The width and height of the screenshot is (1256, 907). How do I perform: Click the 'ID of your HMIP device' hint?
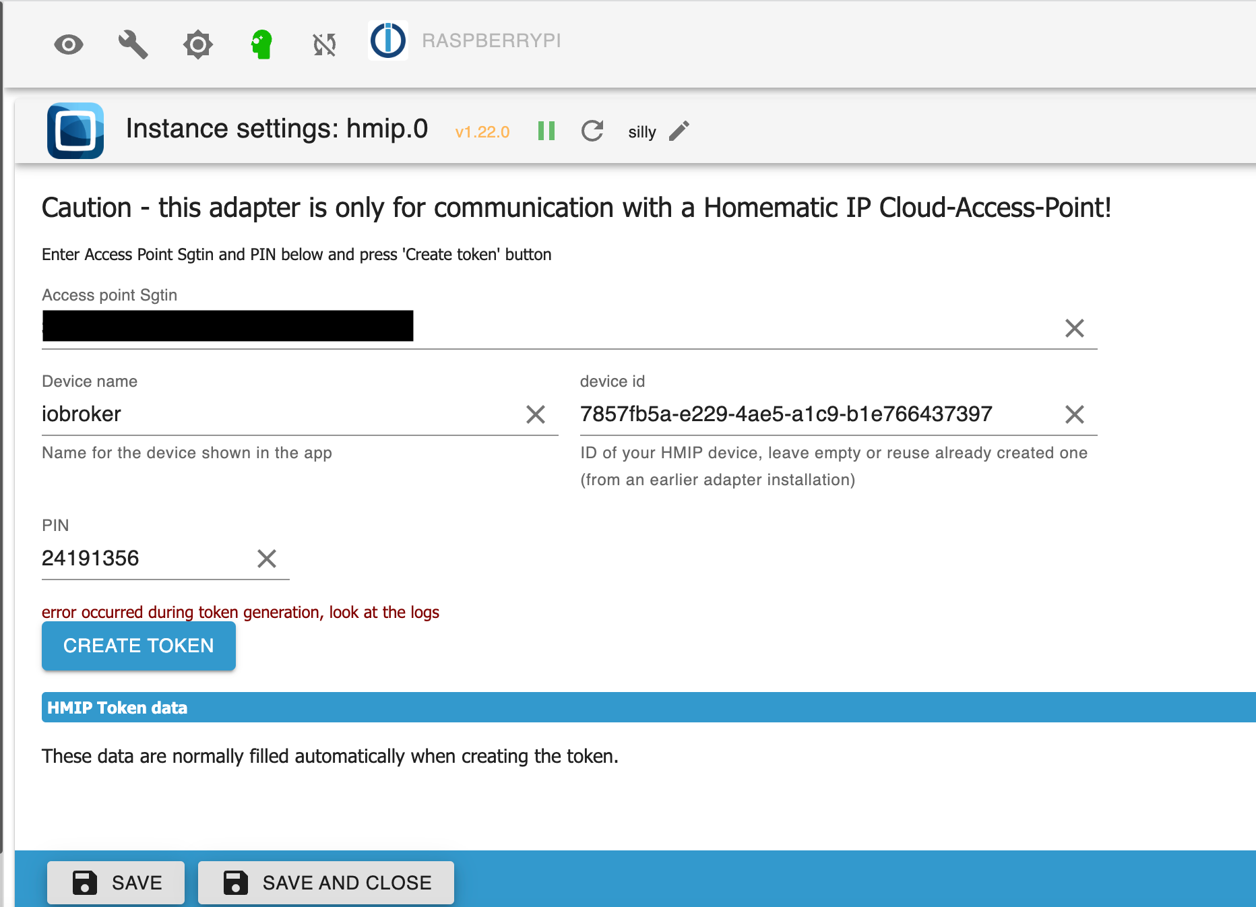click(834, 466)
